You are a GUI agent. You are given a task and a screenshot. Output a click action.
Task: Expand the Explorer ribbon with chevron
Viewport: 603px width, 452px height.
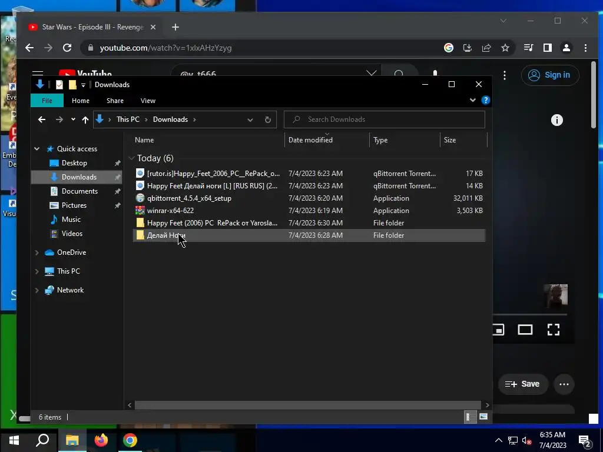click(473, 100)
